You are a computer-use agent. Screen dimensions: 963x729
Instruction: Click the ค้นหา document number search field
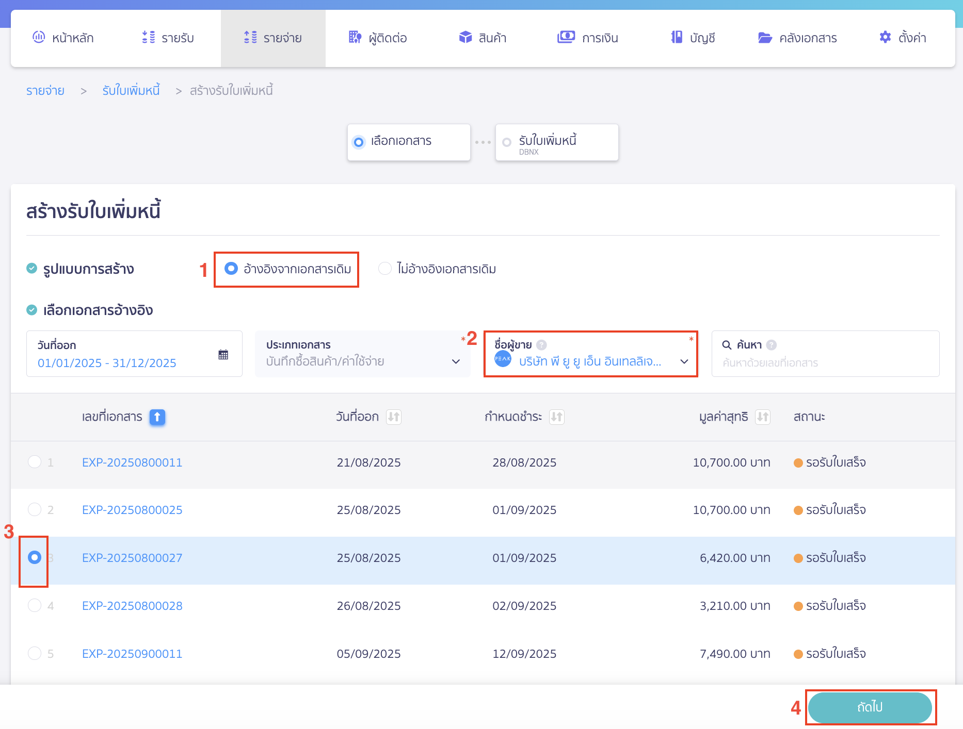(x=825, y=362)
